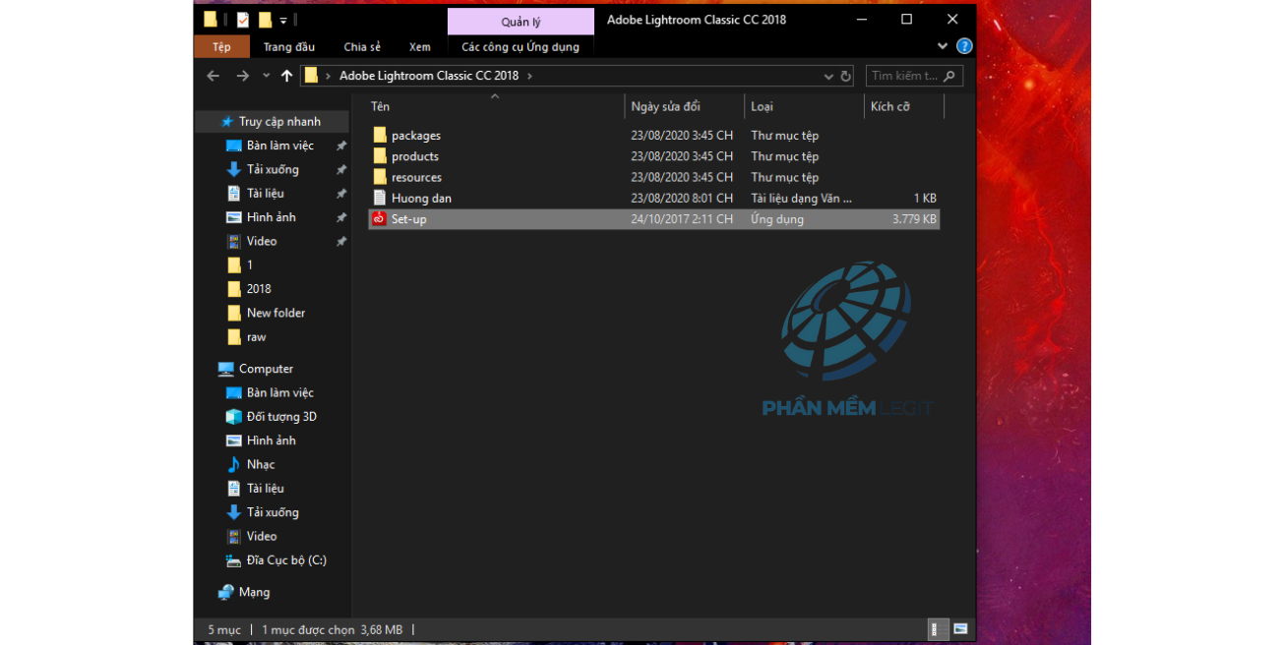
Task: Maximize the Explorer window
Action: [906, 20]
